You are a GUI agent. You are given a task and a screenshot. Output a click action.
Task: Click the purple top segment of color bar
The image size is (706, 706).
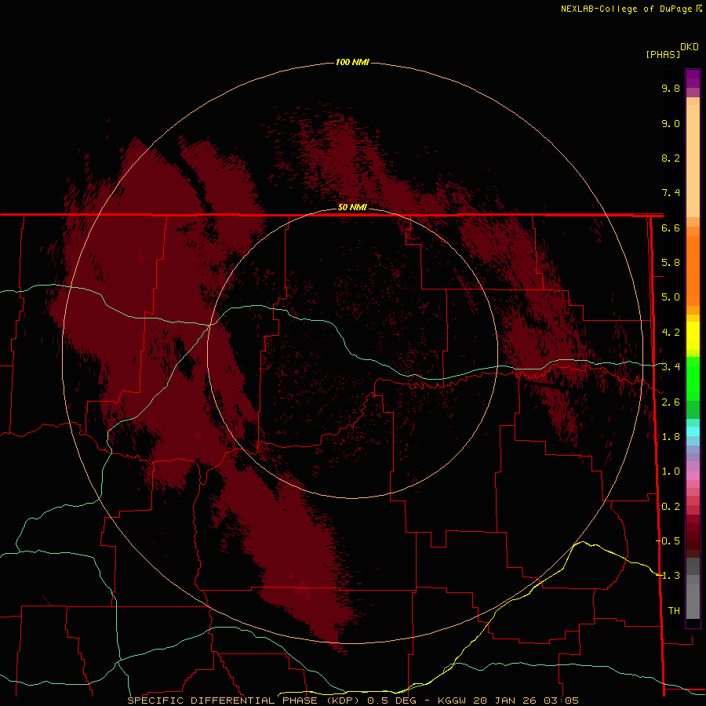(x=693, y=78)
